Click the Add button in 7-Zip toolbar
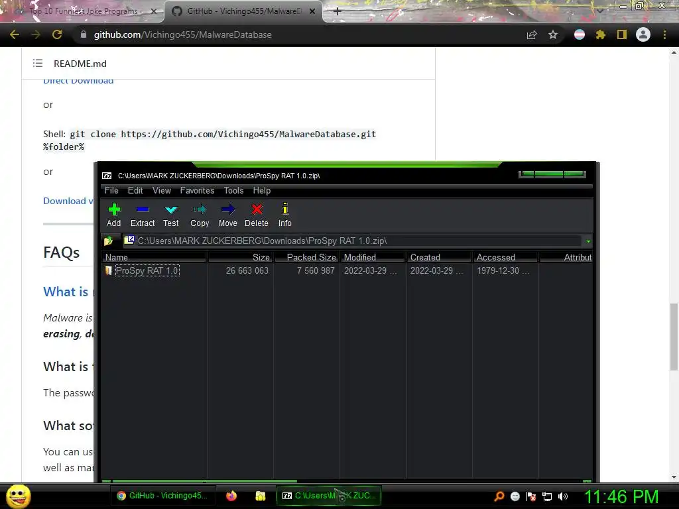The image size is (679, 509). click(114, 215)
